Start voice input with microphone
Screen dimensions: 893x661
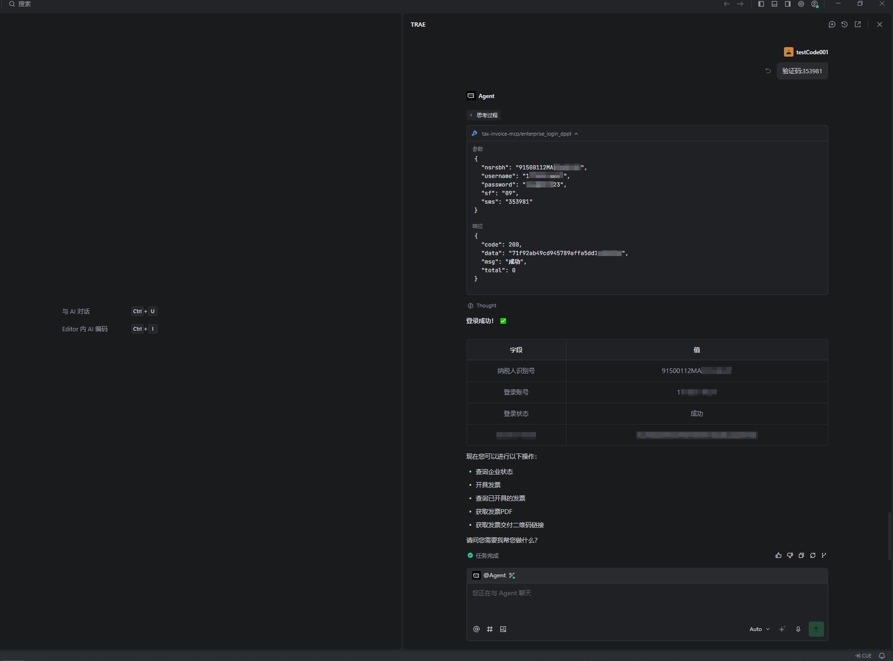[x=798, y=629]
